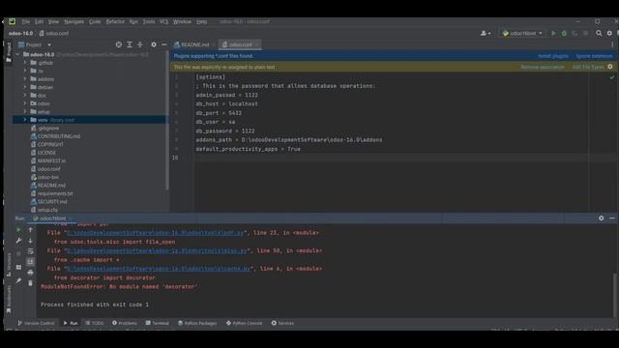Click the green Run button in the top toolbar
Viewport: 619px width, 348px height.
click(553, 34)
